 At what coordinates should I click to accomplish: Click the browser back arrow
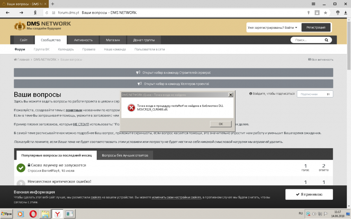[x=8, y=13]
